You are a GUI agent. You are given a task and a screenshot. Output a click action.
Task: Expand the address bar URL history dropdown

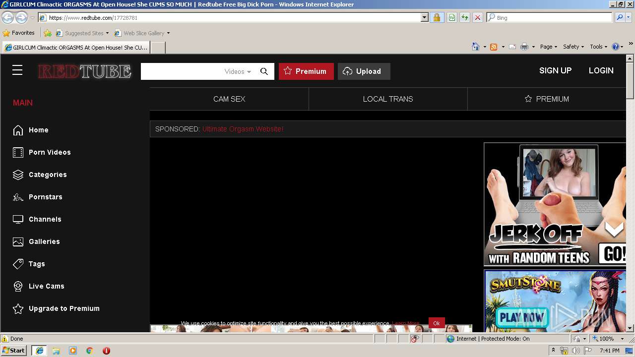click(x=425, y=17)
